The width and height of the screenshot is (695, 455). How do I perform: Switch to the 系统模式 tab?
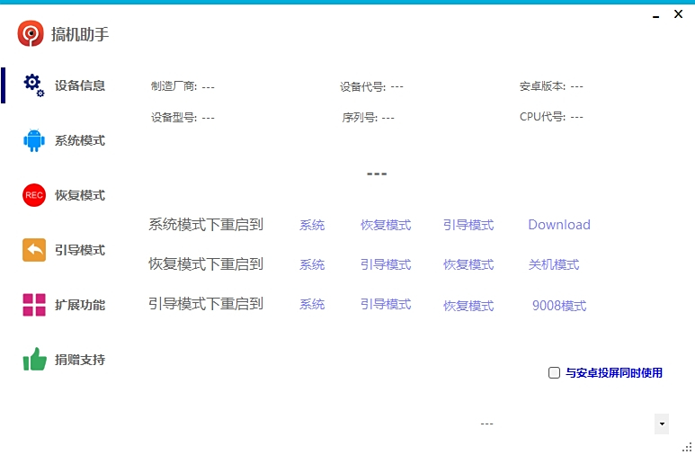[80, 140]
